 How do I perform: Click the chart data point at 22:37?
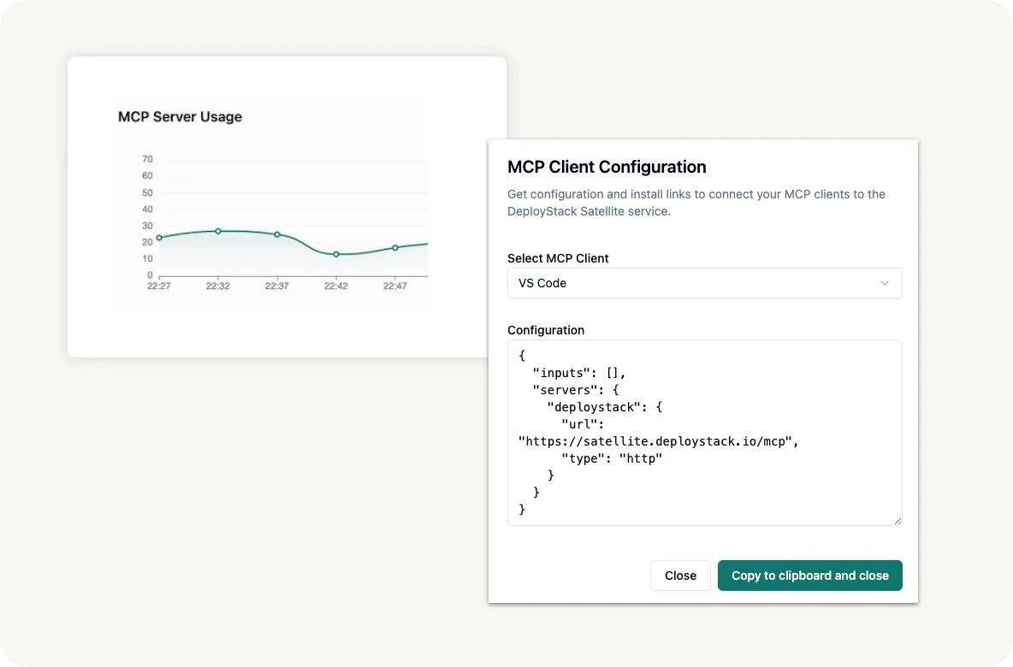coord(277,234)
